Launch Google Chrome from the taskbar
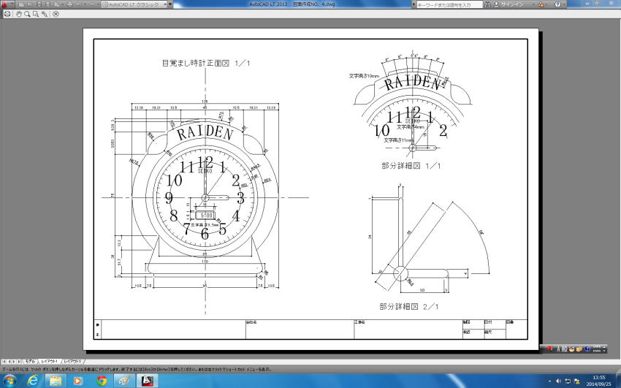621x388 pixels. coord(102,381)
